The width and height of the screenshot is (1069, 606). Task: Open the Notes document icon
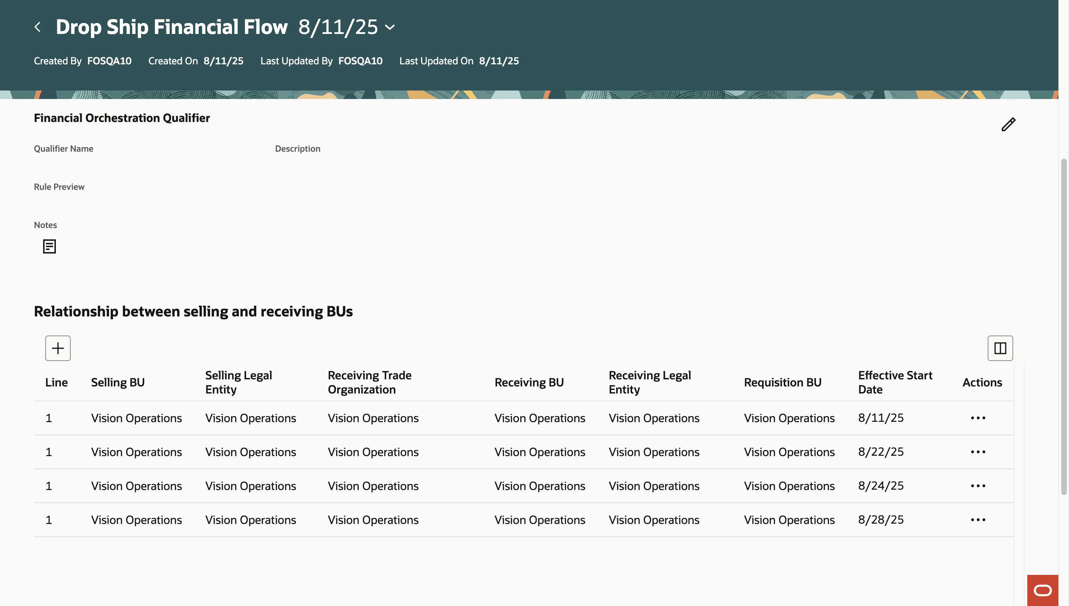coord(49,246)
